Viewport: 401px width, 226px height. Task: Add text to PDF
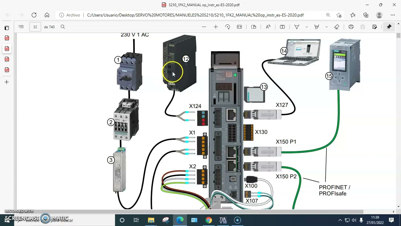pyautogui.click(x=282, y=27)
